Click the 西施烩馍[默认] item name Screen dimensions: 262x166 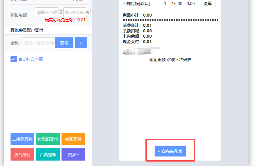point(136,4)
